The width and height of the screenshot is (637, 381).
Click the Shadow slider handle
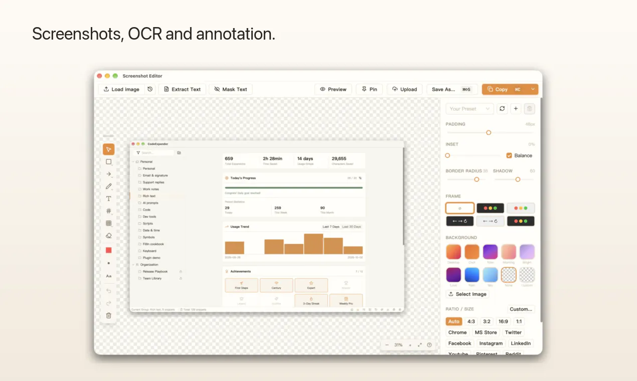518,179
